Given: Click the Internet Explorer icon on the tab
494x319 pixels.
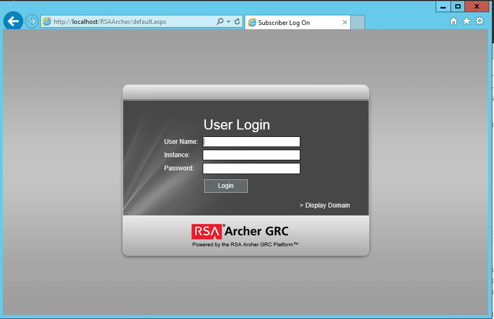Looking at the screenshot, I should pyautogui.click(x=252, y=22).
